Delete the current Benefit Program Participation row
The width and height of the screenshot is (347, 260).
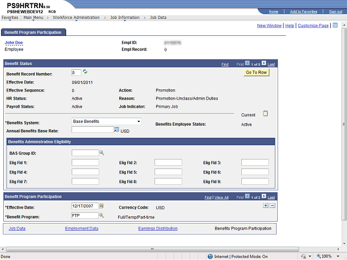(x=273, y=206)
